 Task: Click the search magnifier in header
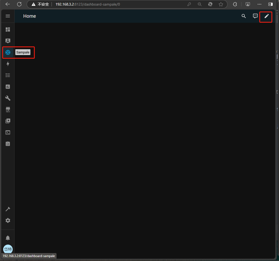coord(244,16)
